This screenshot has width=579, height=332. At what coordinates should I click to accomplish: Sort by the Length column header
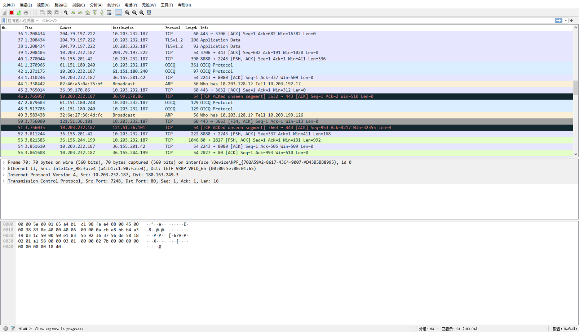coord(191,28)
